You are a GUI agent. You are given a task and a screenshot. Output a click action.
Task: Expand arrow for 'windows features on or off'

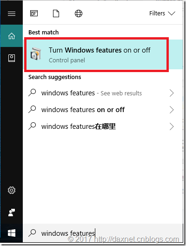[x=172, y=110]
